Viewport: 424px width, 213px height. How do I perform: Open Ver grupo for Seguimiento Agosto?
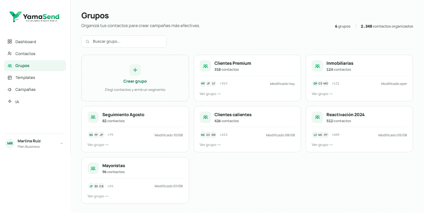coord(98,145)
